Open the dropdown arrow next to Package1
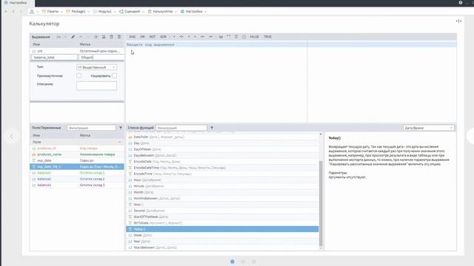This screenshot has height=266, width=474. coord(89,12)
